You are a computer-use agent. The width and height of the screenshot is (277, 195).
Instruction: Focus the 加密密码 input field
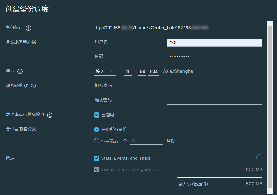coord(214,86)
